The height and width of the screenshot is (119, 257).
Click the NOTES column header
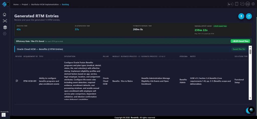(193, 56)
